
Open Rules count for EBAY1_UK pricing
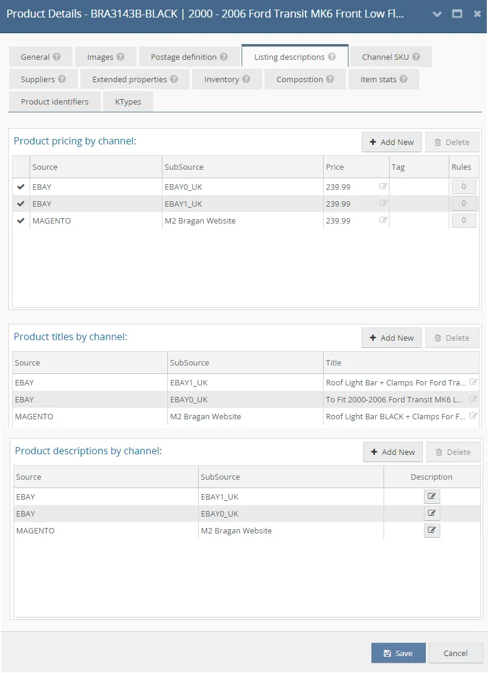pyautogui.click(x=463, y=203)
